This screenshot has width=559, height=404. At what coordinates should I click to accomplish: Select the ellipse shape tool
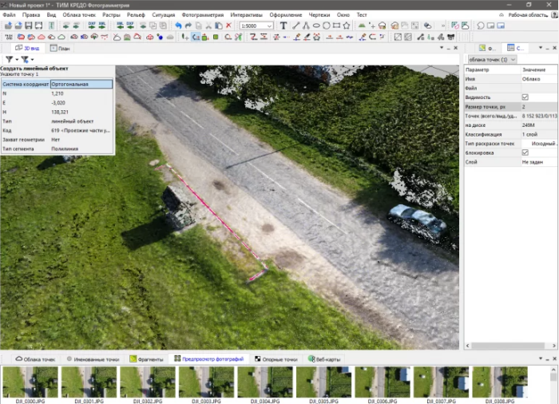tap(315, 26)
